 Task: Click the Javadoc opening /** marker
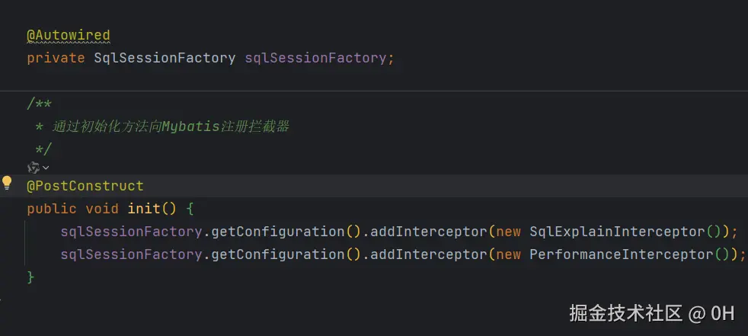pos(39,104)
